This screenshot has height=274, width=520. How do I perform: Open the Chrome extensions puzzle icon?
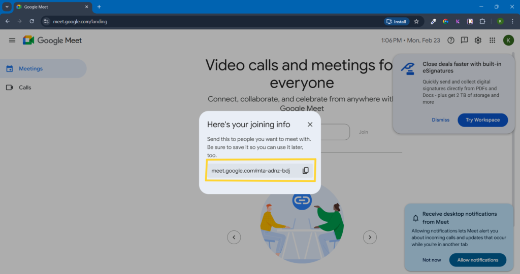(482, 22)
